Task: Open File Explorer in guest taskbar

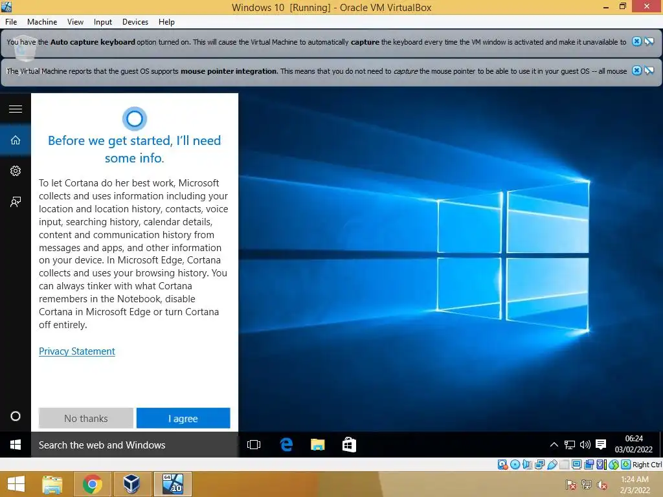Action: [x=317, y=445]
